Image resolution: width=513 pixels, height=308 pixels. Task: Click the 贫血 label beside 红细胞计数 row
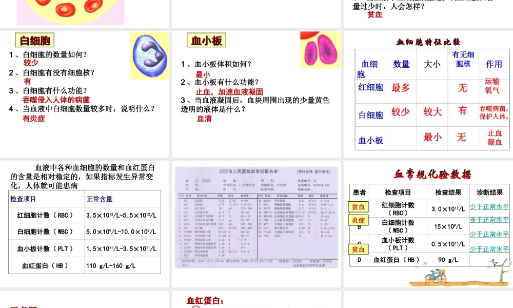(x=358, y=207)
